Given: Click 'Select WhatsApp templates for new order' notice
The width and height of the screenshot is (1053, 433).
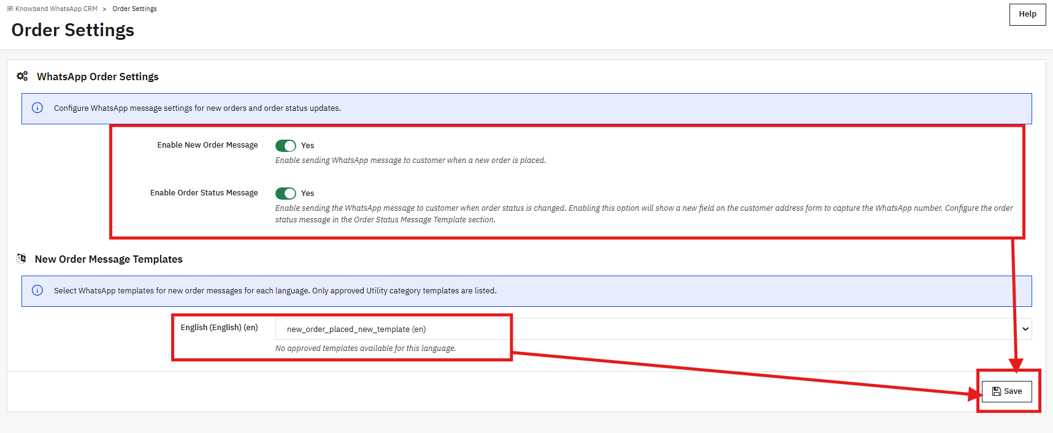Looking at the screenshot, I should [x=275, y=291].
